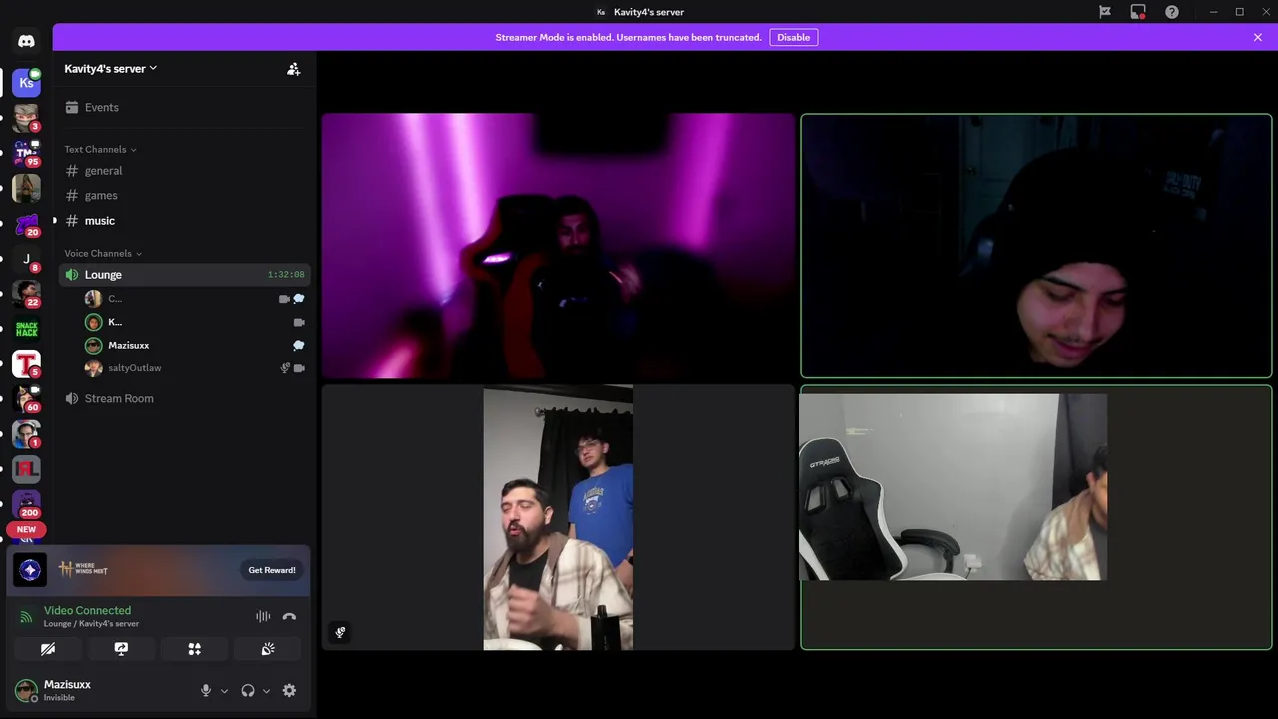Dismiss the Streamer Mode banner
1278x719 pixels.
tap(1258, 37)
